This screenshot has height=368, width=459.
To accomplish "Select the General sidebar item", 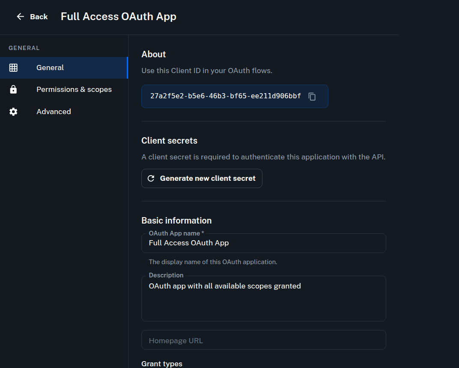I will (x=50, y=68).
